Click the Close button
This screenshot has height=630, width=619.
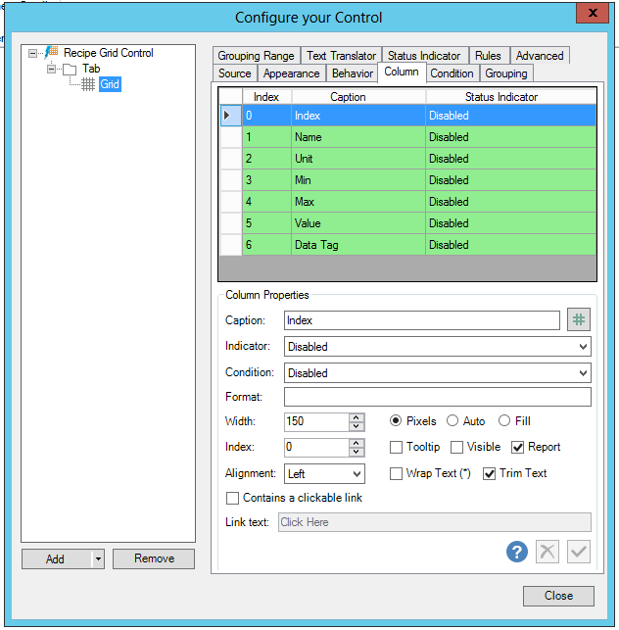(x=558, y=596)
